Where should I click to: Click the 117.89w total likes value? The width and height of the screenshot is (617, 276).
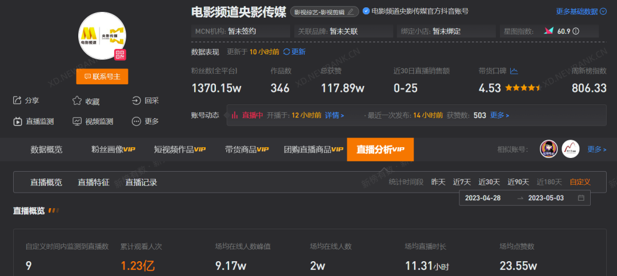(343, 88)
